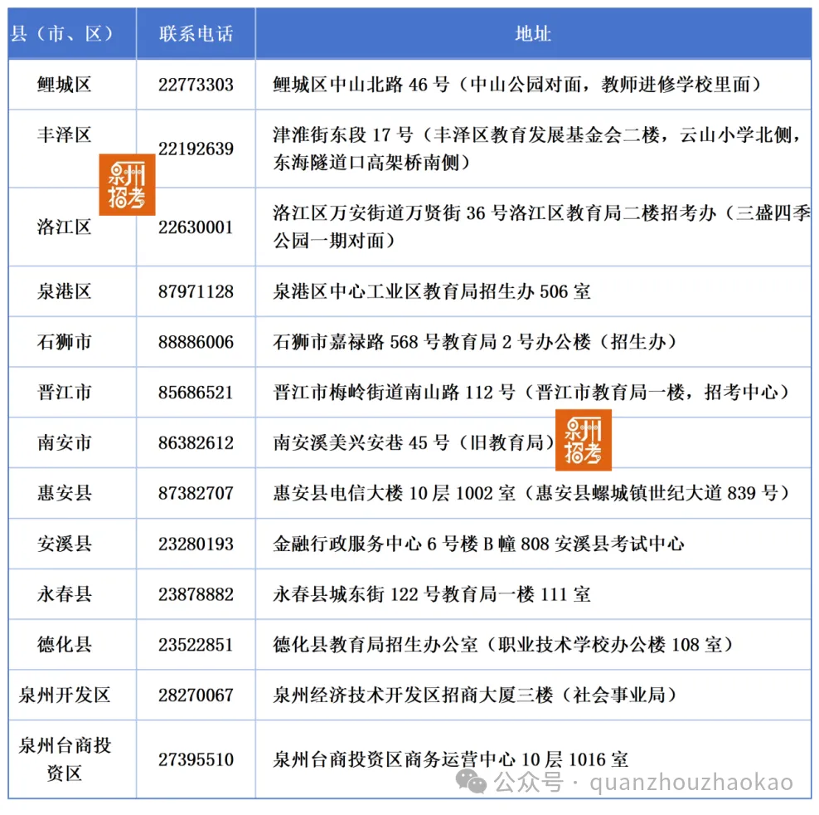Select phone number 22630001

(x=196, y=227)
